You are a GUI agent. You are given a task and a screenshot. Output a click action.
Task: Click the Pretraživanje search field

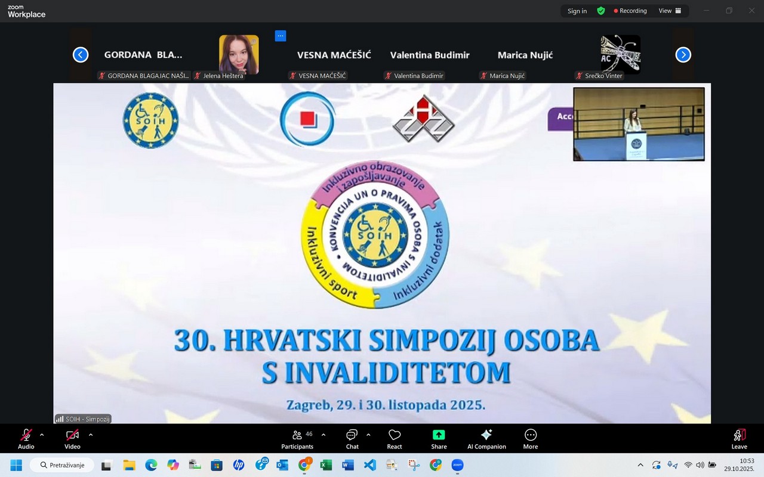(62, 464)
